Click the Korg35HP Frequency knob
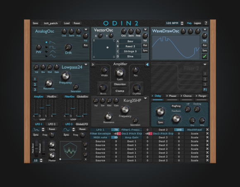This screenshot has height=187, width=240. tap(125, 110)
